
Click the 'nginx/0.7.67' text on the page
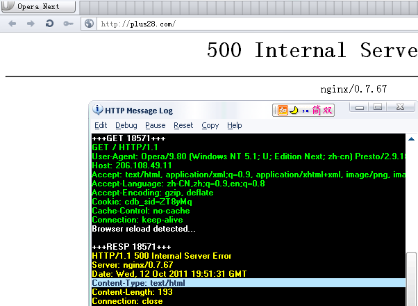point(353,88)
